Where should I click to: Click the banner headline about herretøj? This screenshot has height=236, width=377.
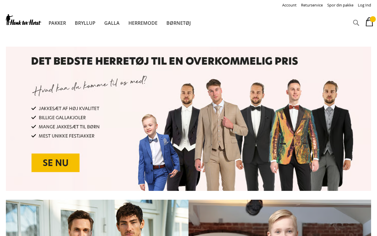(165, 61)
